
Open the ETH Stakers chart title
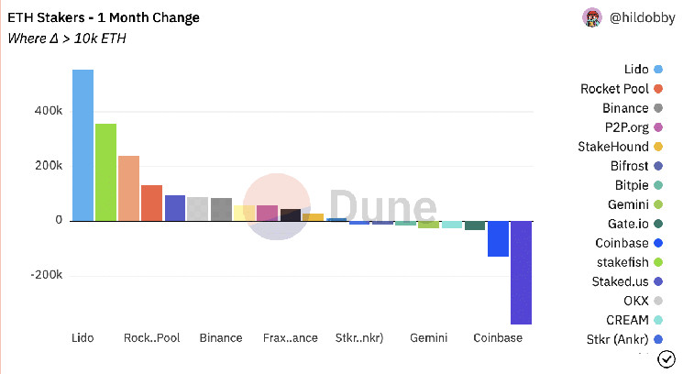click(x=103, y=17)
